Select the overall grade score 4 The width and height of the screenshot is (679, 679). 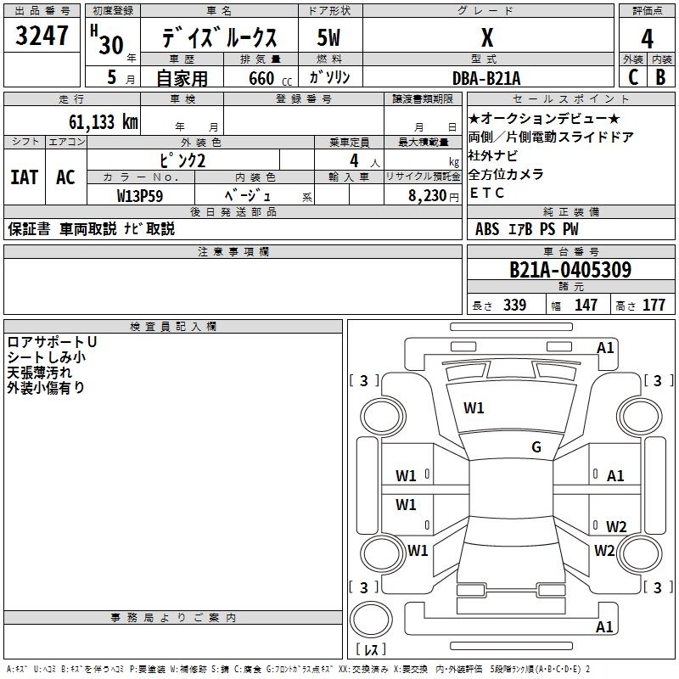(647, 38)
